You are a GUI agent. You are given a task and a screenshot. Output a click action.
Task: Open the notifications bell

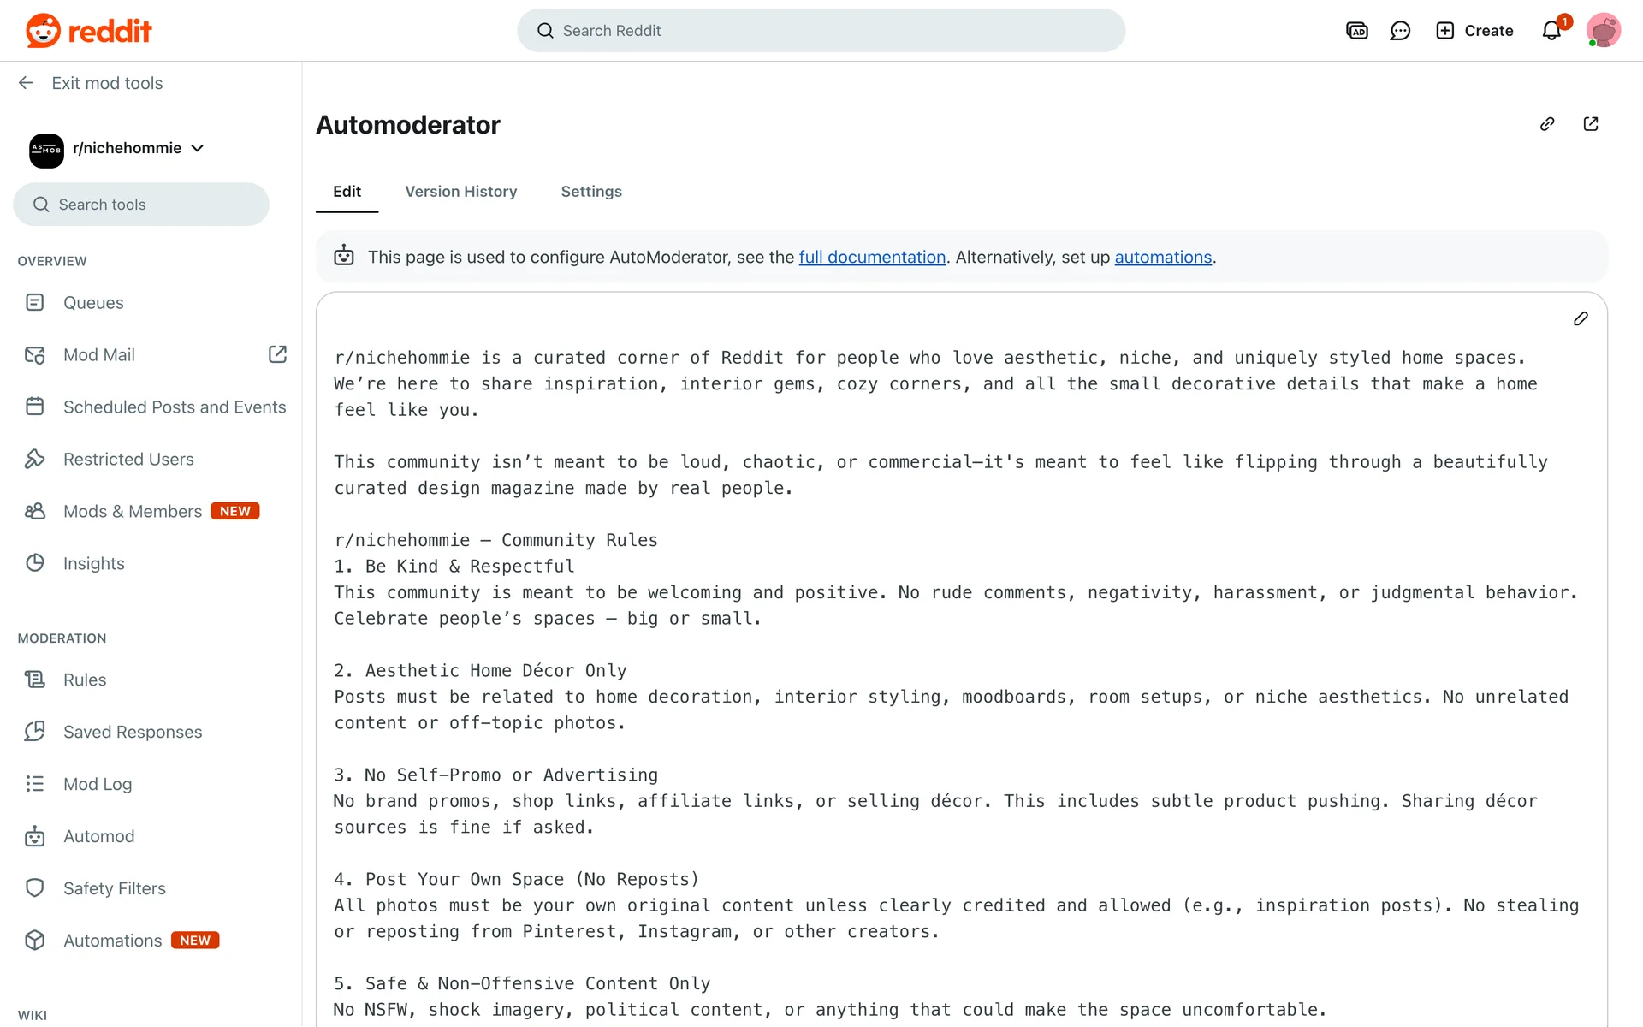1551,31
